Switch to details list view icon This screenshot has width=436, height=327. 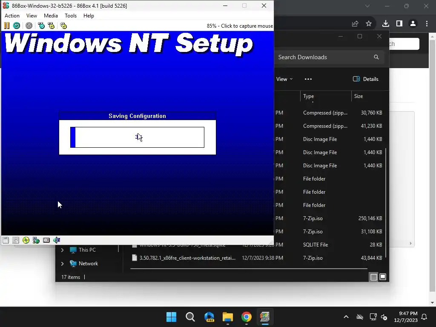point(373,277)
